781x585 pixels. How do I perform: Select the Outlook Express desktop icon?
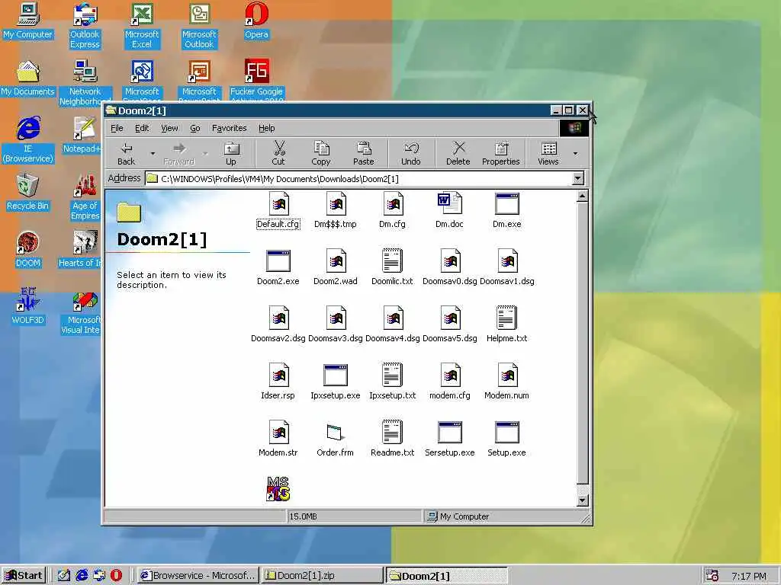click(85, 26)
